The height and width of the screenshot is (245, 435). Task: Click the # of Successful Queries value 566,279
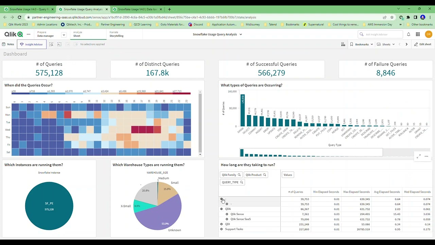[x=272, y=73]
